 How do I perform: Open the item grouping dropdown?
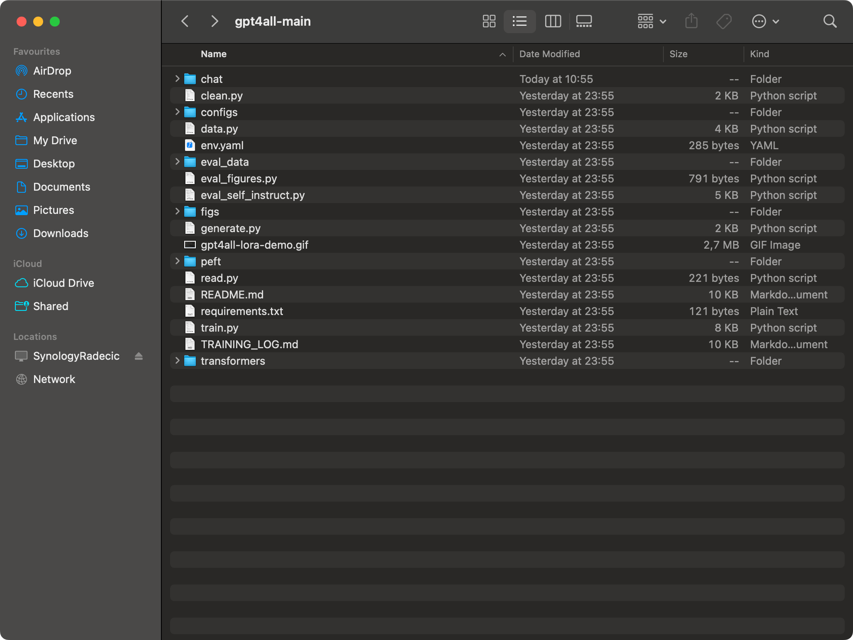(x=651, y=21)
